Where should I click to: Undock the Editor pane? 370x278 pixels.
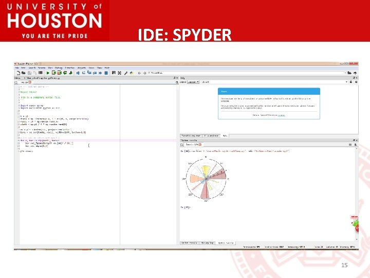pos(175,78)
